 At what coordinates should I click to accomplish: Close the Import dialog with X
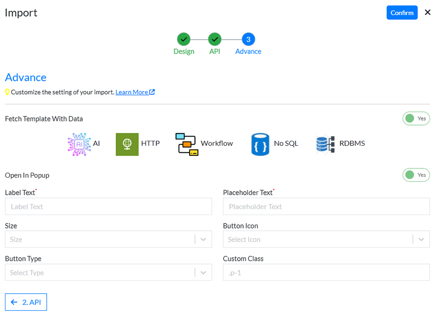point(427,13)
